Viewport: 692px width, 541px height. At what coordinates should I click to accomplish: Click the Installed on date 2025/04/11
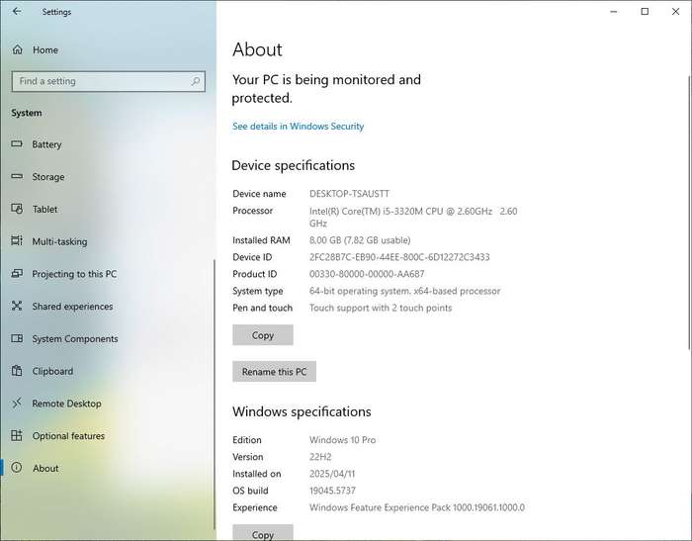click(x=332, y=474)
